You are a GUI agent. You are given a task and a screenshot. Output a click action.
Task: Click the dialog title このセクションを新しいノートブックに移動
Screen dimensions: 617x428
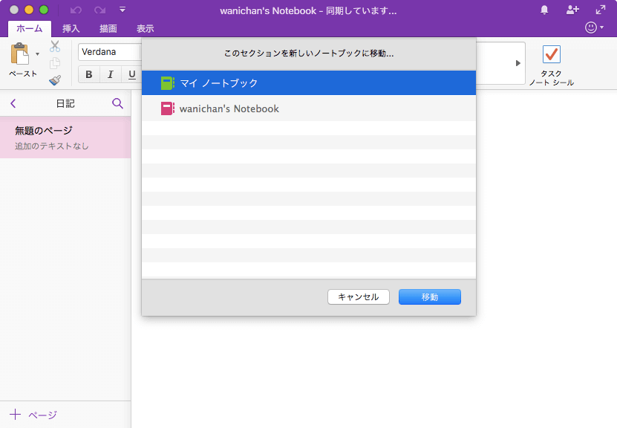coord(309,53)
